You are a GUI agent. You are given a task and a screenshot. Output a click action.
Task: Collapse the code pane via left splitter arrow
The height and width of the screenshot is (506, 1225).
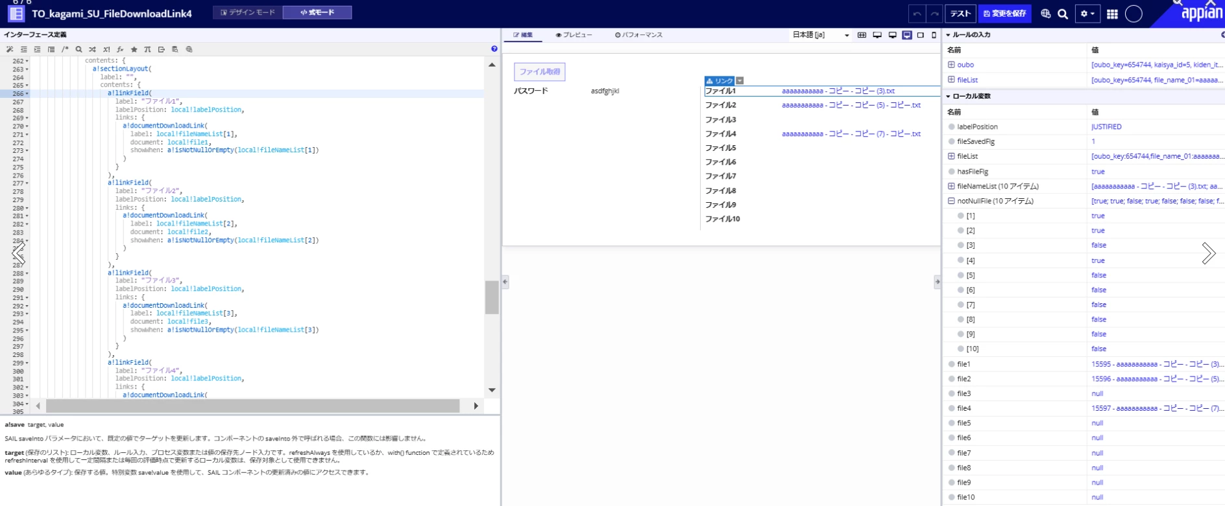coord(505,282)
